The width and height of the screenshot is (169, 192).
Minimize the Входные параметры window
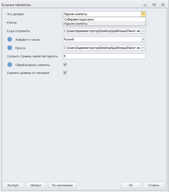[x=145, y=5]
